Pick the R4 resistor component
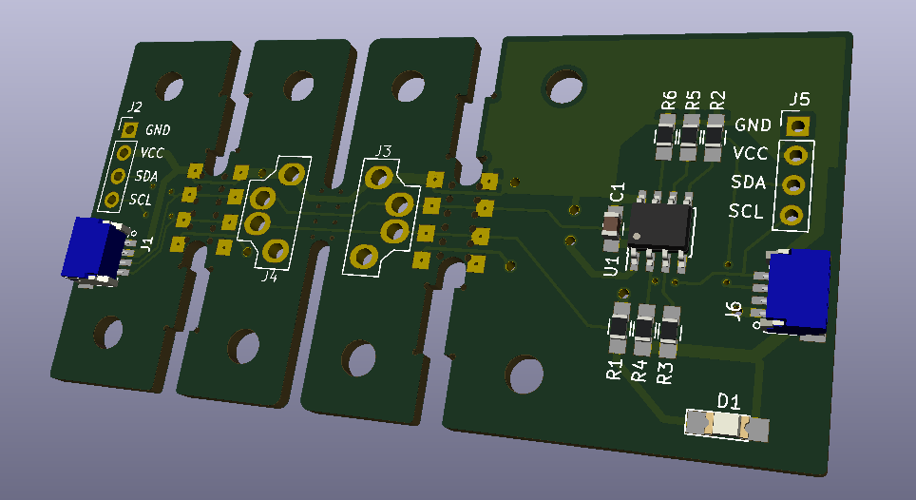Screen dimensions: 916x500 click(x=644, y=330)
